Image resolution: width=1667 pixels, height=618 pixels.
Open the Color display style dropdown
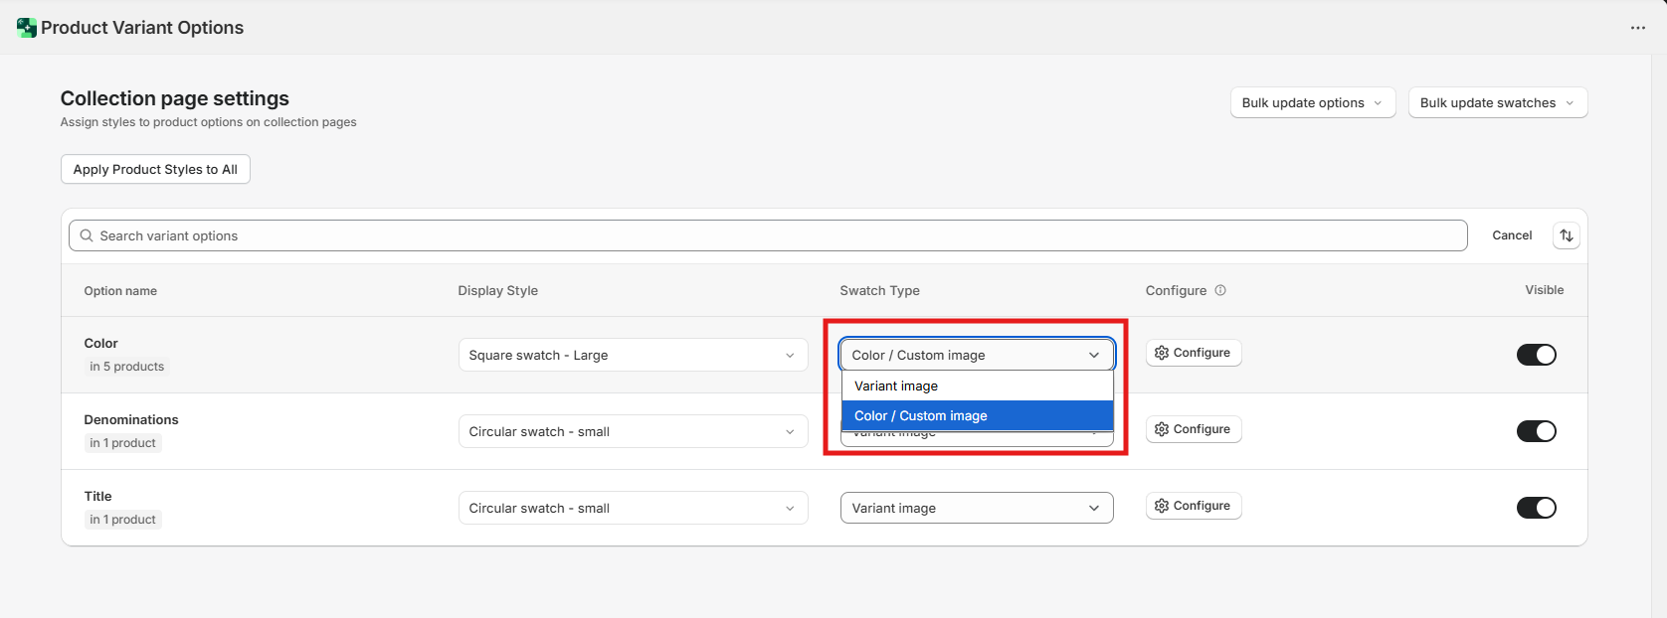pos(633,355)
